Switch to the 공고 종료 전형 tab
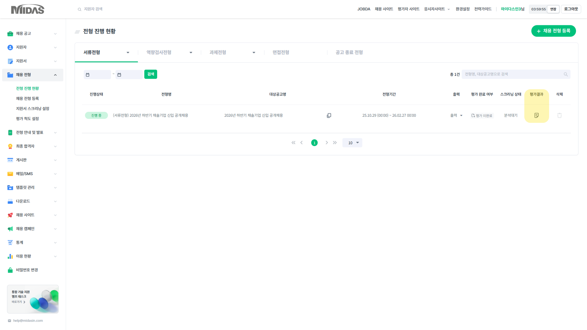The image size is (587, 330). coord(349,53)
